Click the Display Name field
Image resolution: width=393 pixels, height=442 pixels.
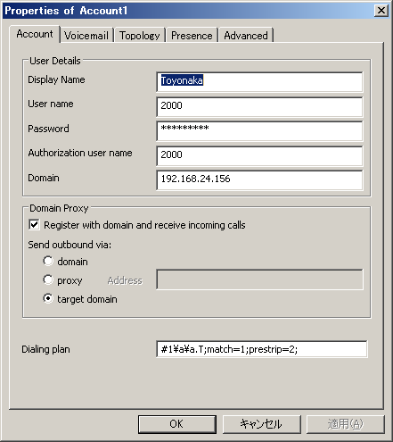click(259, 81)
